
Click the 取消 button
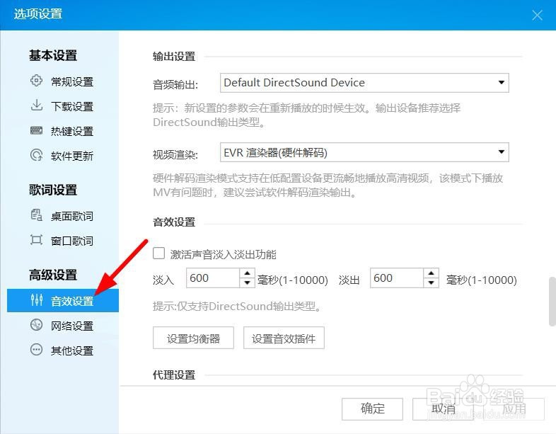443,409
